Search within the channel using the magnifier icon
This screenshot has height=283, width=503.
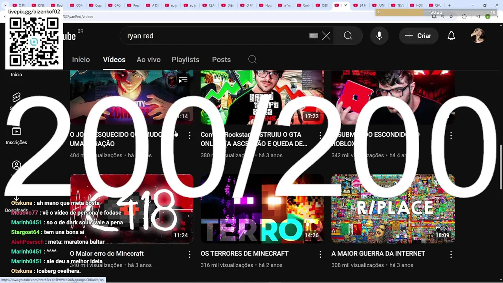click(252, 59)
